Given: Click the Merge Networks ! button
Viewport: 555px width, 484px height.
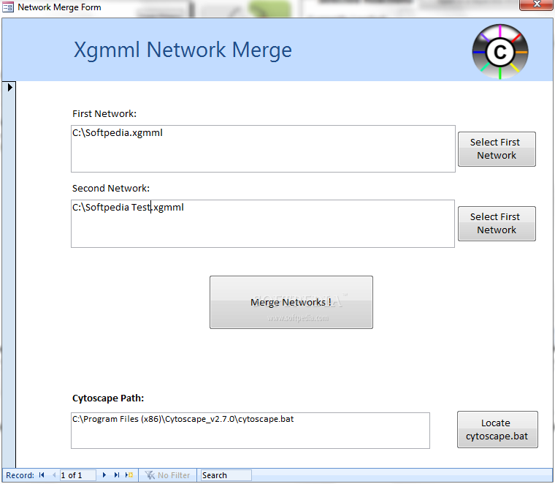Looking at the screenshot, I should click(x=291, y=302).
